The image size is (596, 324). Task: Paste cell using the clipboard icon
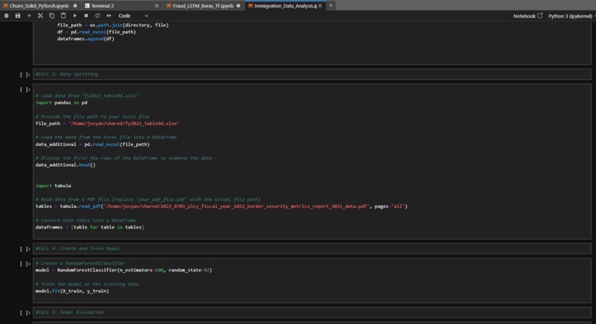tap(63, 16)
